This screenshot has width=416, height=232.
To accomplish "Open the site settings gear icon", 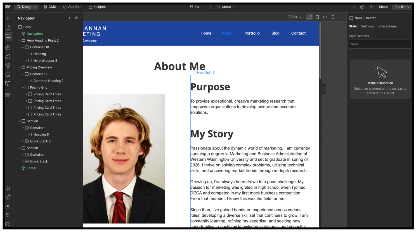I will (8, 188).
